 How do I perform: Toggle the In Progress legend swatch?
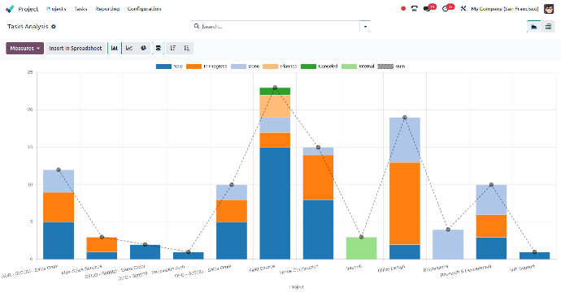(194, 67)
